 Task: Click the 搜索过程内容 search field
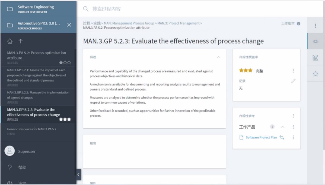187,9
